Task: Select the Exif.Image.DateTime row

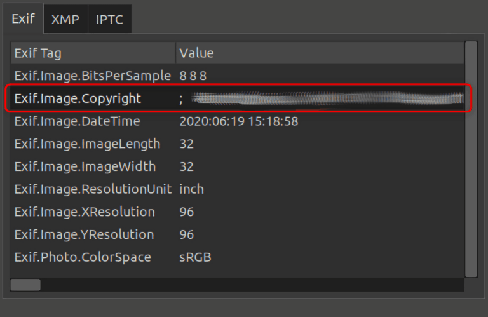Action: pos(77,121)
